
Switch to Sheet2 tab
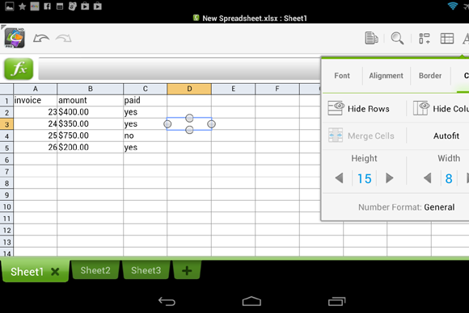point(95,270)
